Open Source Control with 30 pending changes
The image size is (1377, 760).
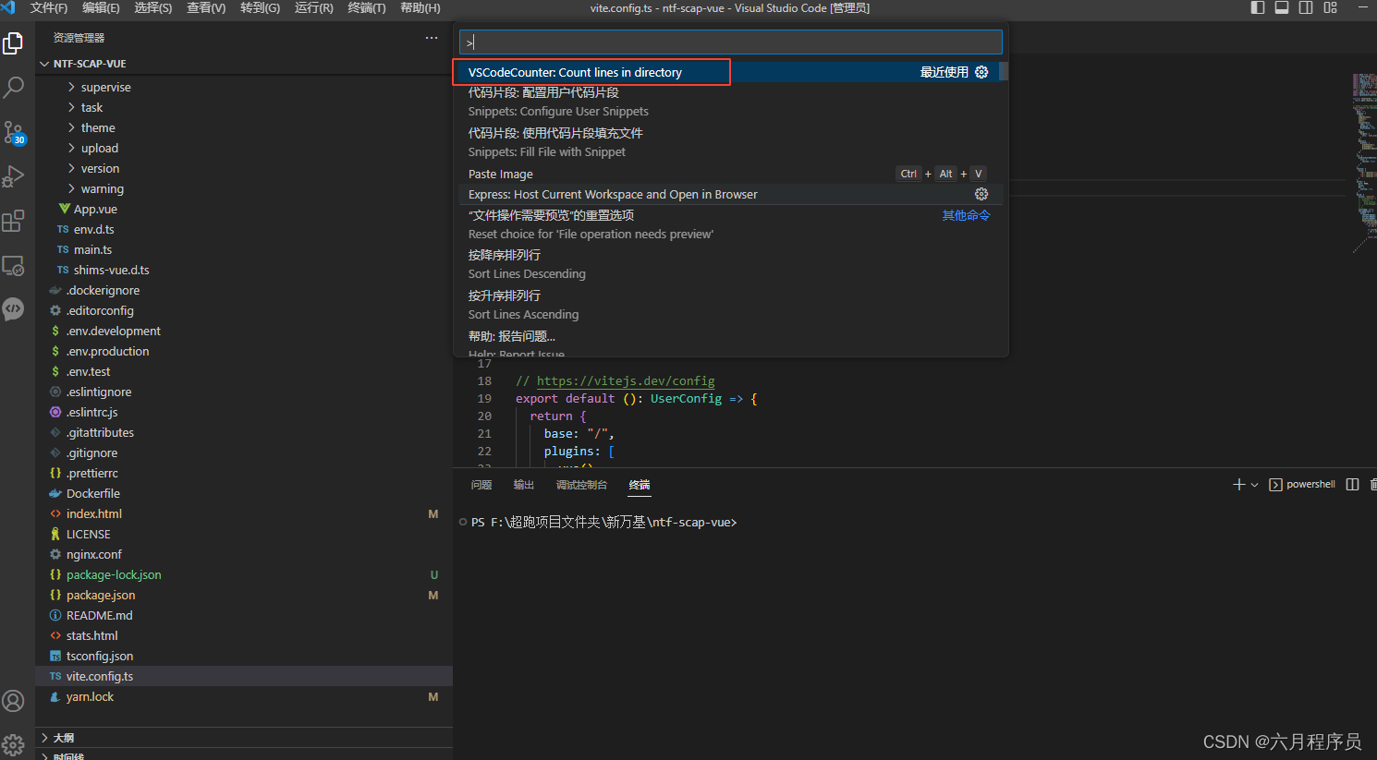(14, 132)
